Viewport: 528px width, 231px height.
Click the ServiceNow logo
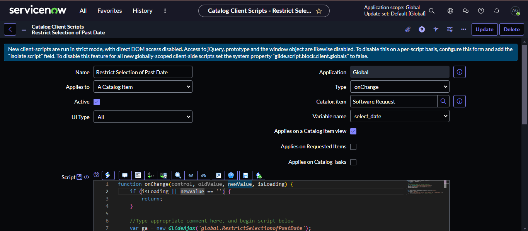(x=38, y=10)
